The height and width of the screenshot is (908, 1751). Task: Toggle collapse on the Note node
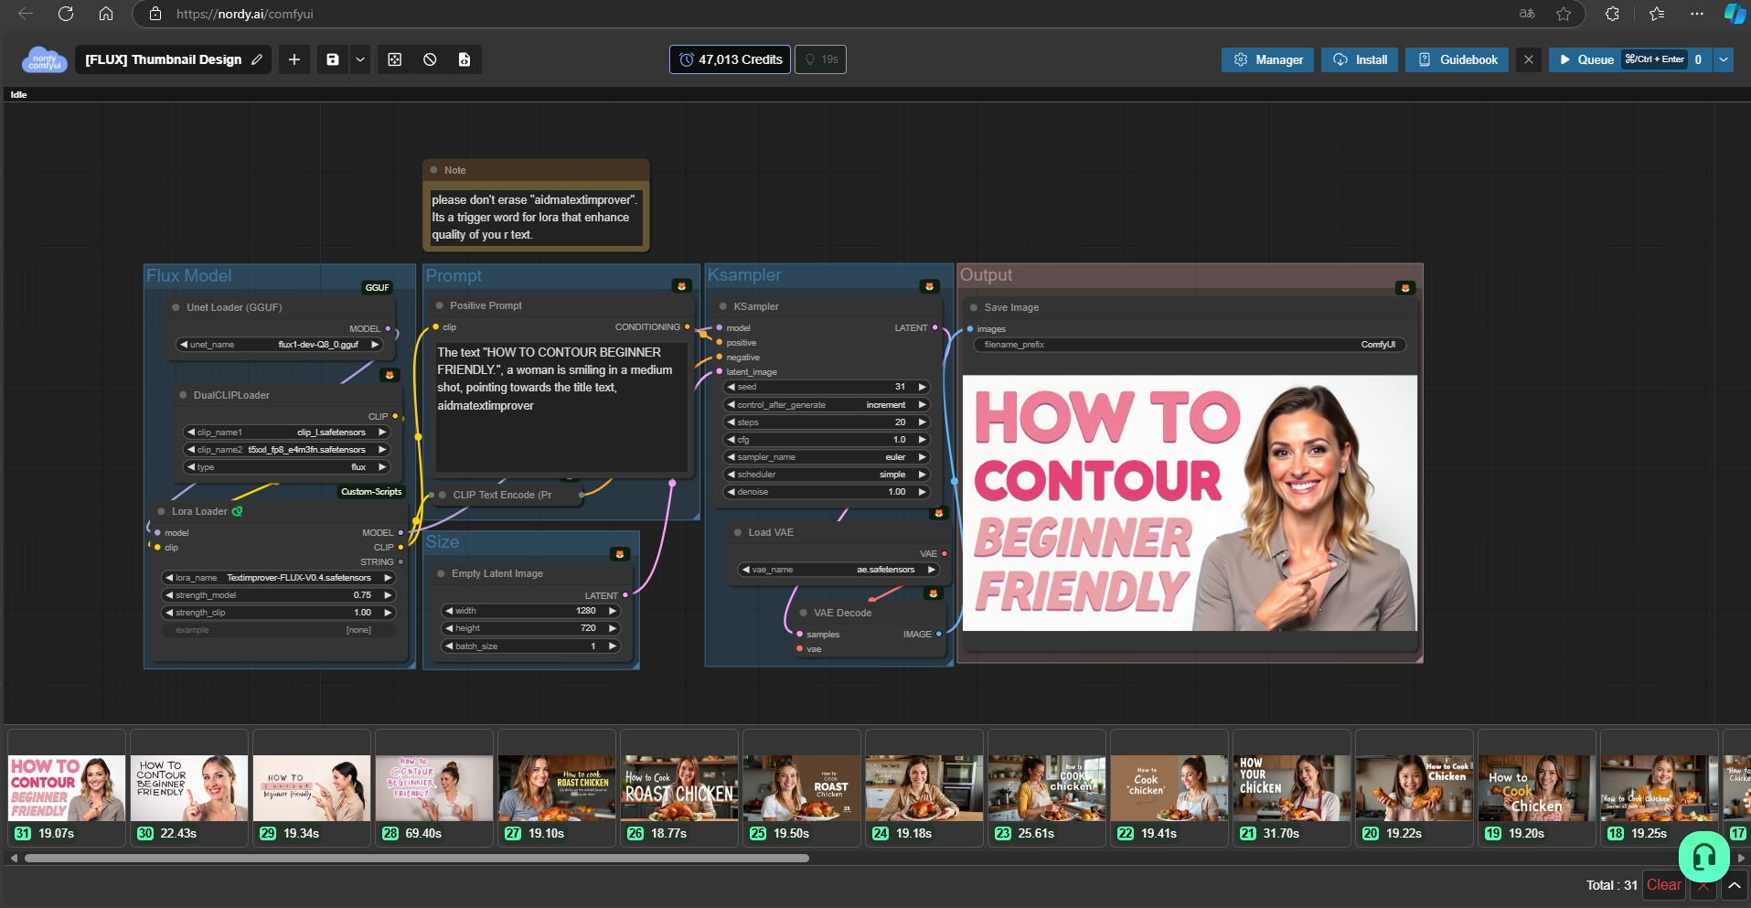click(434, 170)
